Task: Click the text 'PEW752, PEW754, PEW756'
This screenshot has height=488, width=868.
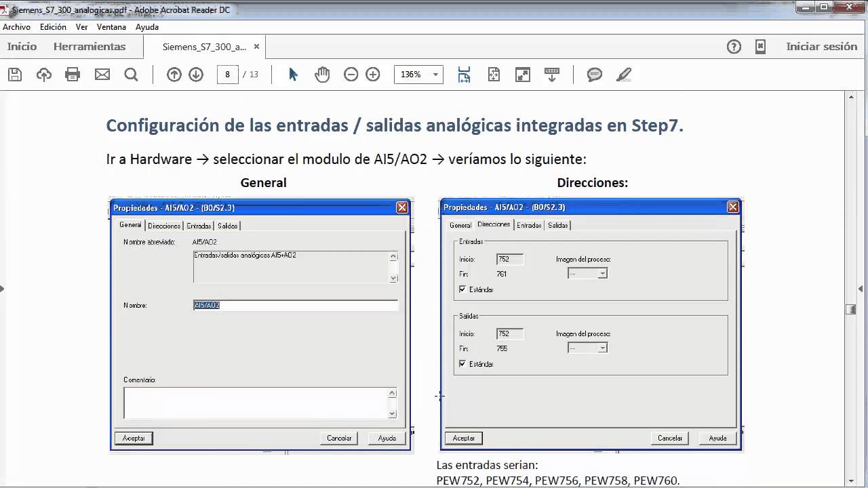Action: (x=507, y=481)
